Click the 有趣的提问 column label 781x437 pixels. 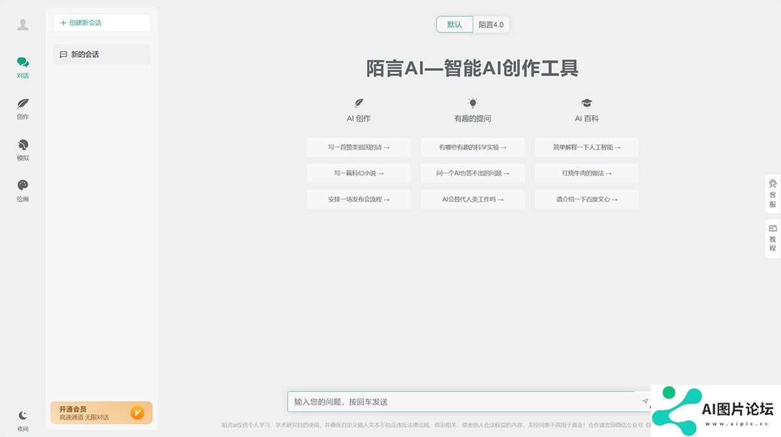[x=473, y=119]
